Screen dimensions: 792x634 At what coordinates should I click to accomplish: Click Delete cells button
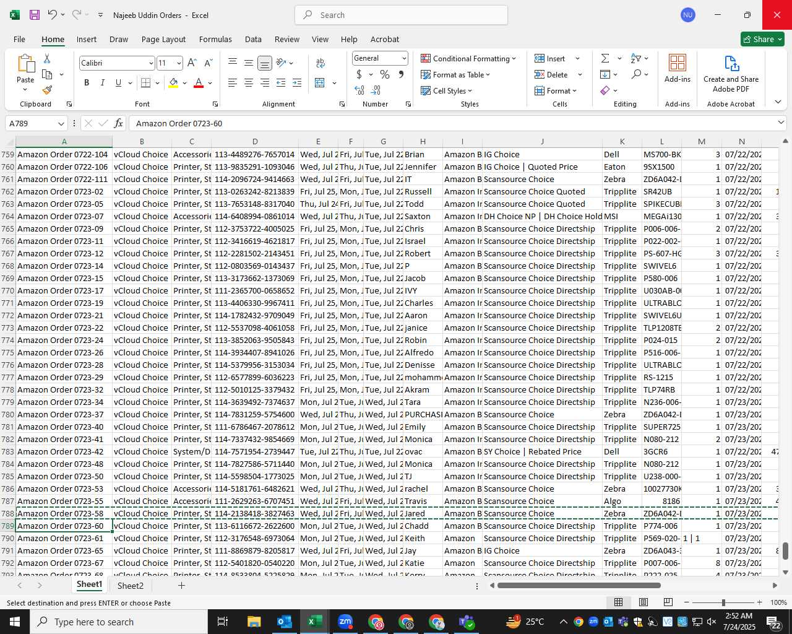[552, 74]
